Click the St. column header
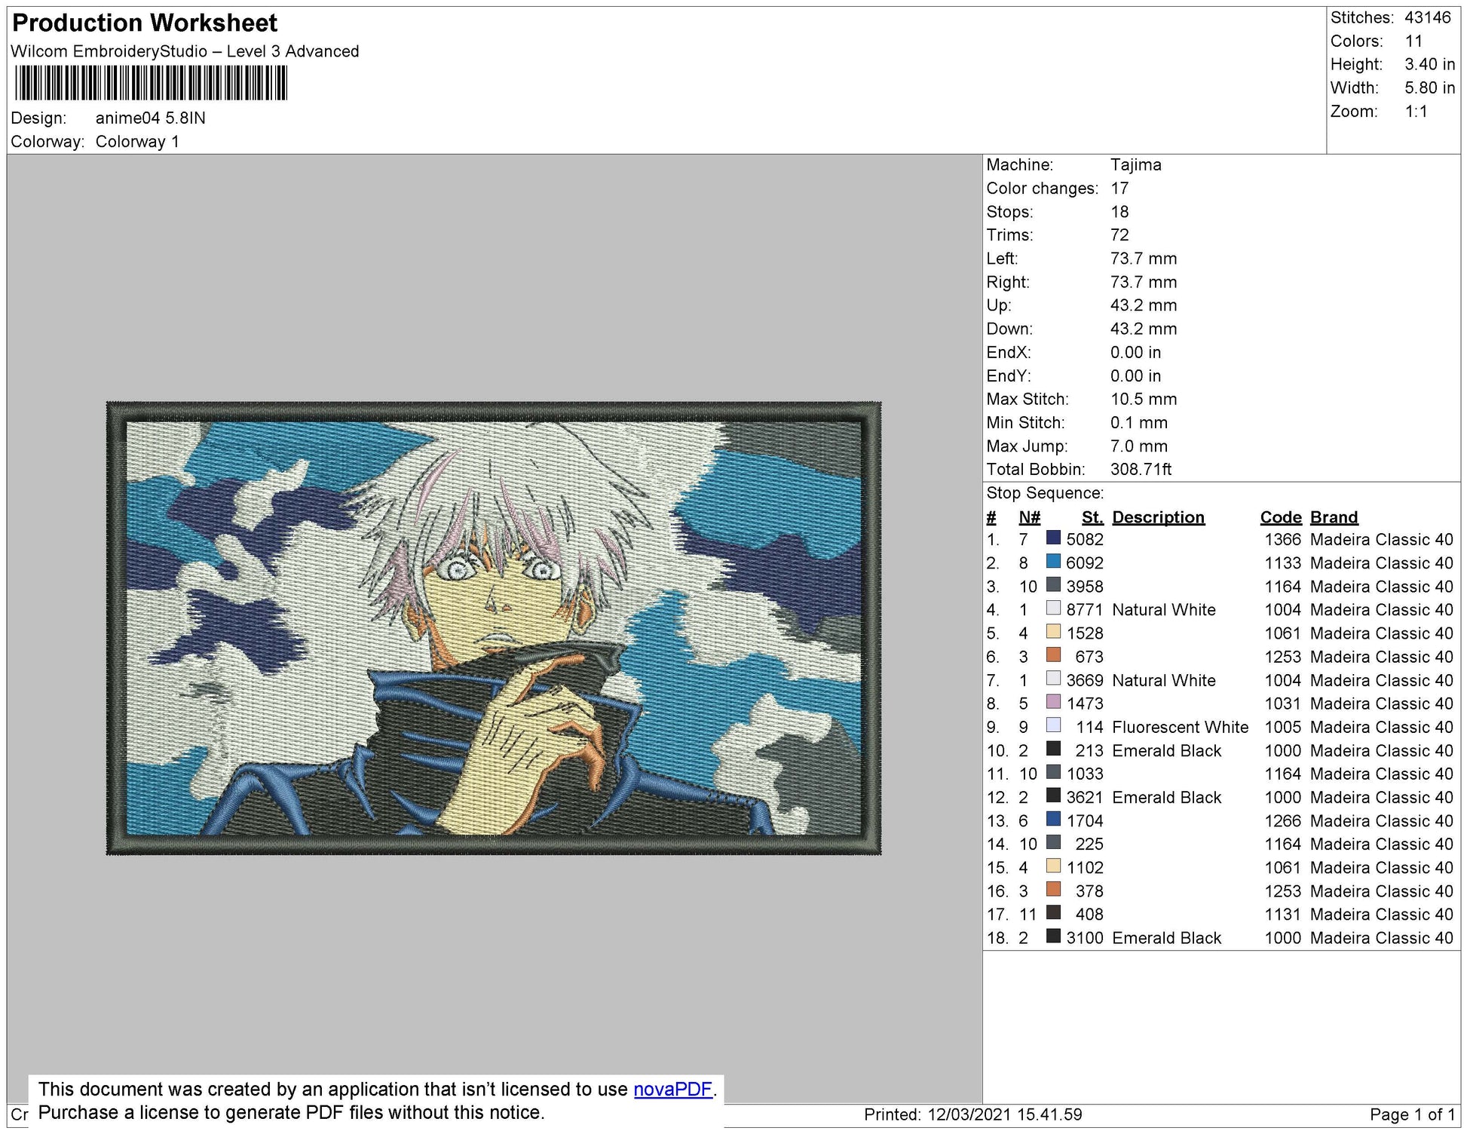 tap(1092, 517)
